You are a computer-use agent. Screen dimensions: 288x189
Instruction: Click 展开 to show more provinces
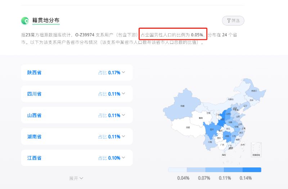click(76, 178)
